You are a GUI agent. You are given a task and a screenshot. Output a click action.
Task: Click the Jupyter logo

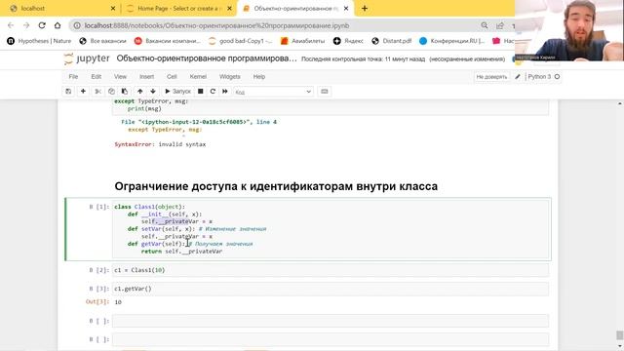pyautogui.click(x=87, y=58)
